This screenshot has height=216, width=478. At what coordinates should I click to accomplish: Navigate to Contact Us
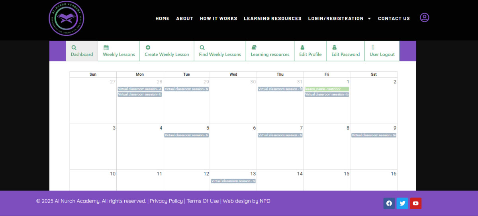(x=394, y=18)
